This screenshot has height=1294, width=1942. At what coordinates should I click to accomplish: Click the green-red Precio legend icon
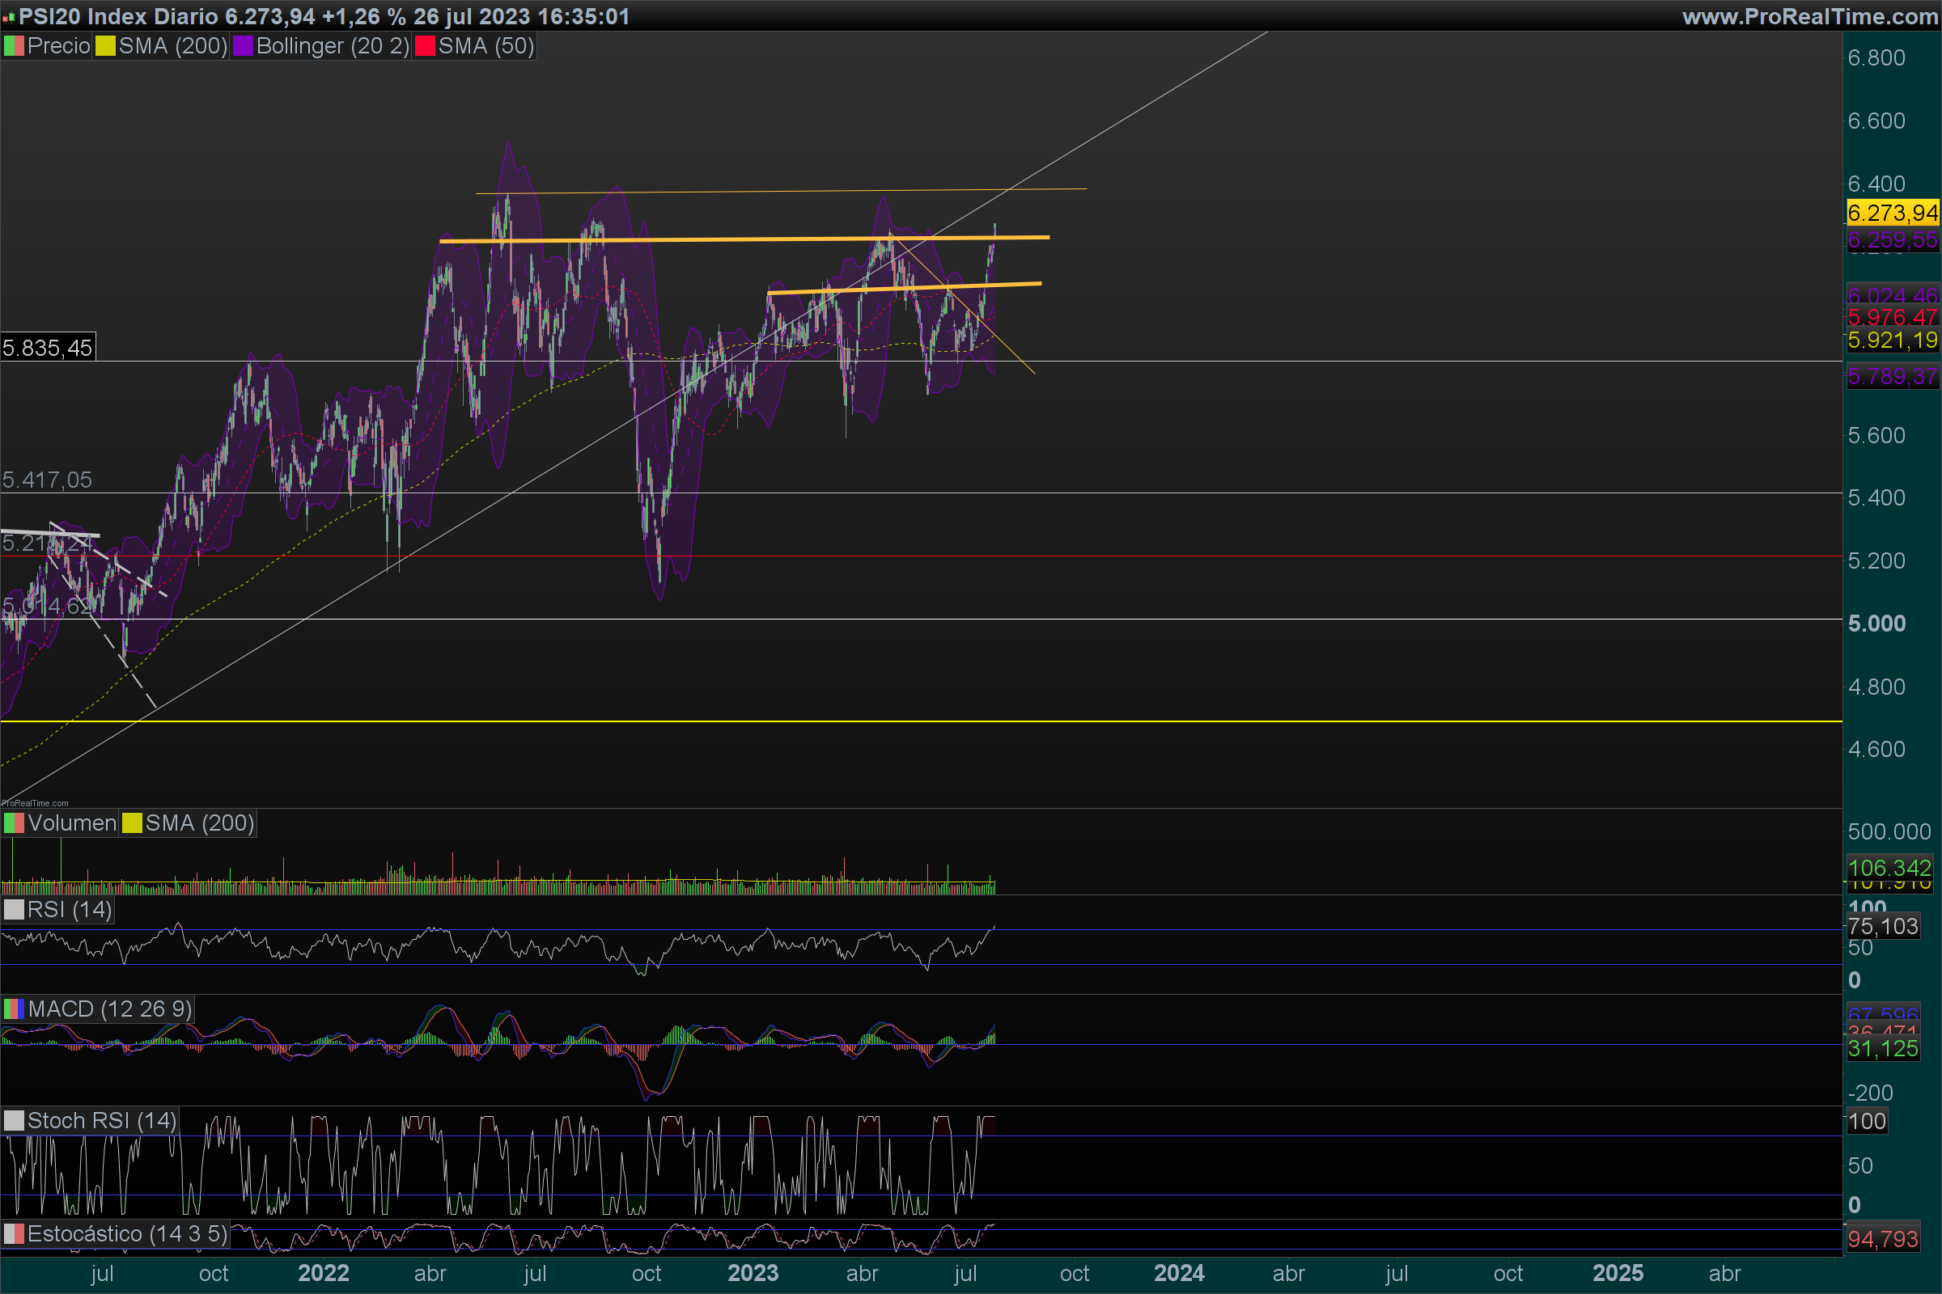[x=14, y=46]
